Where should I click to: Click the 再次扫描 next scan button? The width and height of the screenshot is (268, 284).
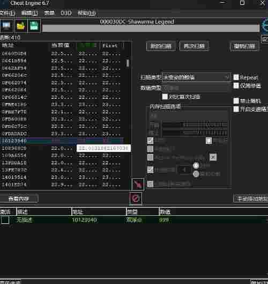point(195,46)
